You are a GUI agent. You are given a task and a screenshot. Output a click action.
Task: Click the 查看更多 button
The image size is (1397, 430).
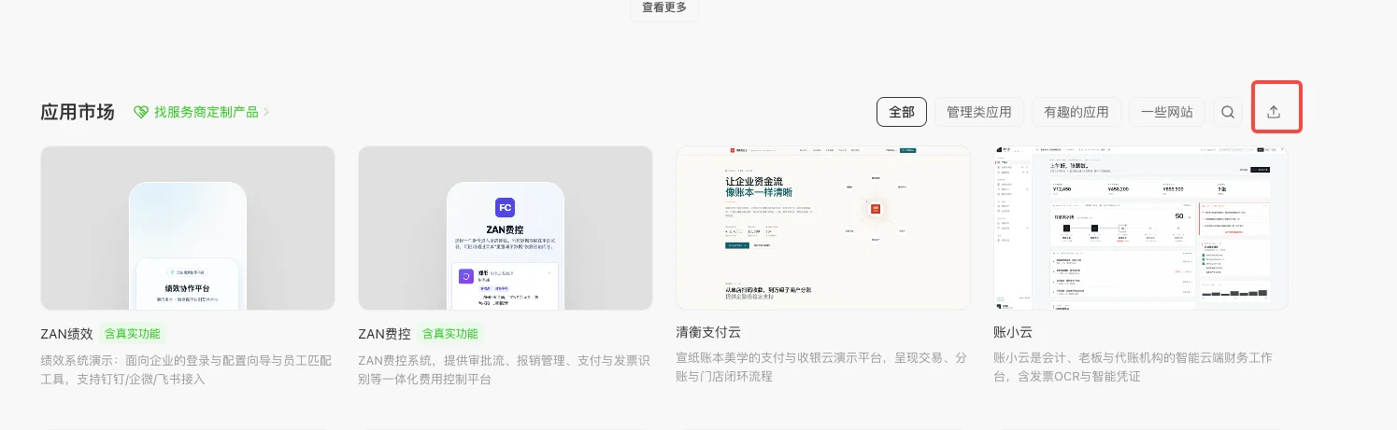pyautogui.click(x=664, y=8)
